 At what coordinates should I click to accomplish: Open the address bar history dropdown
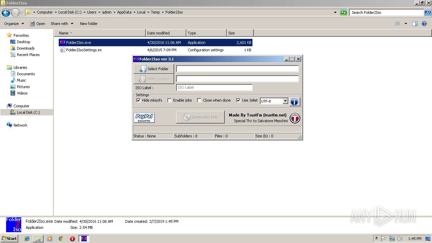click(335, 12)
